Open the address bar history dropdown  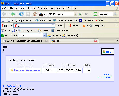tap(76, 14)
